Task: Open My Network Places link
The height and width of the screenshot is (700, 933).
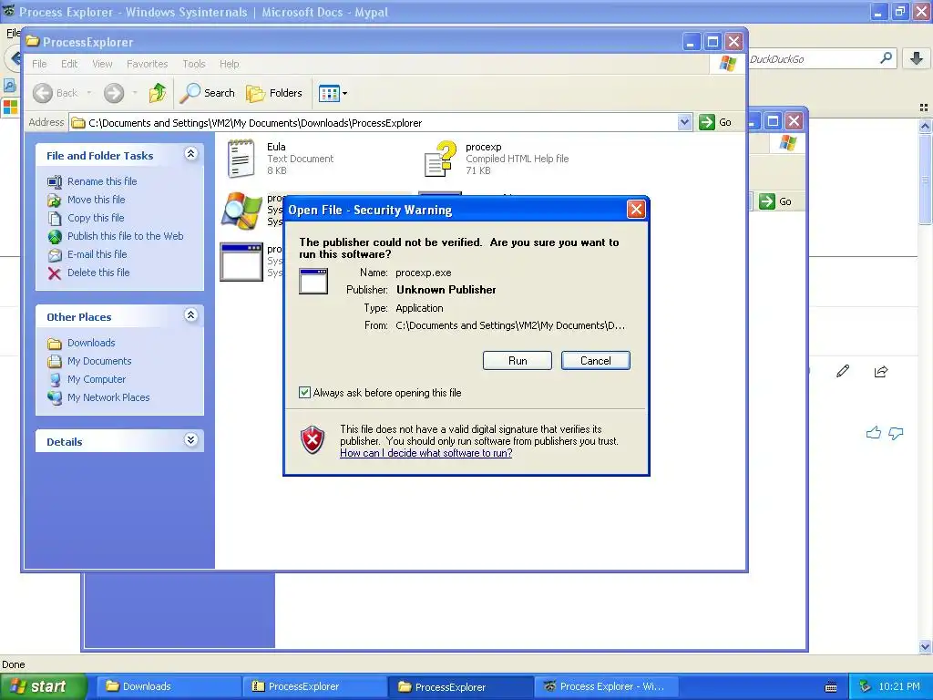Action: point(108,397)
